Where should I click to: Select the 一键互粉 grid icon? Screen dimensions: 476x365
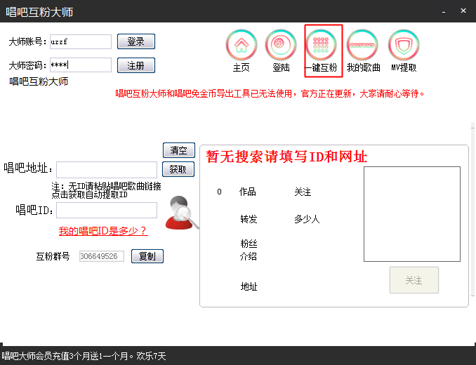[x=321, y=45]
